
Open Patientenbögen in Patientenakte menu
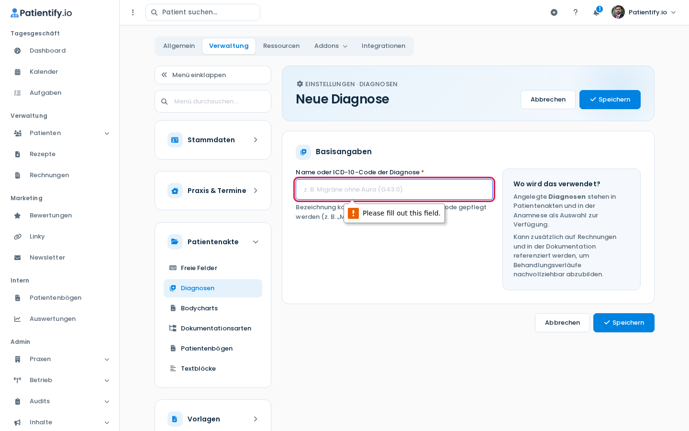click(x=213, y=349)
